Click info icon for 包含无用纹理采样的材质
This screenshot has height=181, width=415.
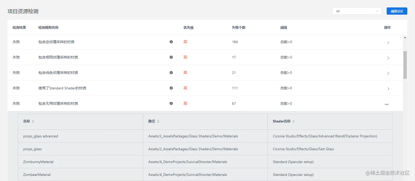click(171, 104)
